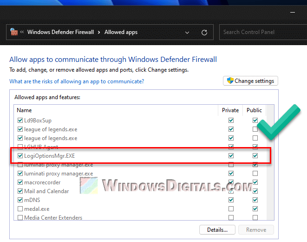Image resolution: width=307 pixels, height=242 pixels.
Task: Minimize the Control Panel window
Action: pyautogui.click(x=293, y=12)
